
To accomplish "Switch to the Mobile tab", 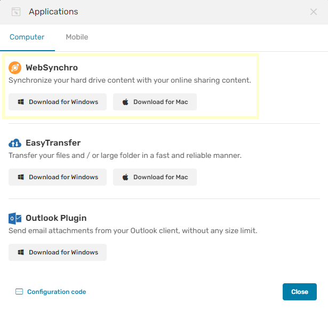I will pyautogui.click(x=77, y=37).
